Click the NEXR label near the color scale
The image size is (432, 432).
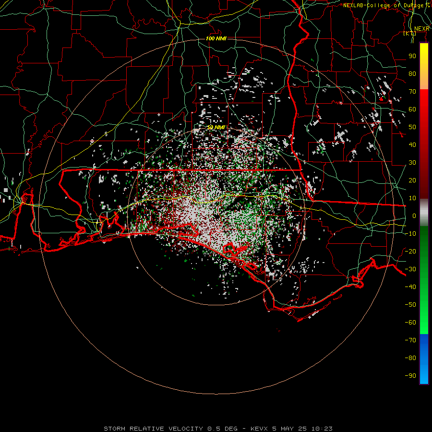(421, 29)
